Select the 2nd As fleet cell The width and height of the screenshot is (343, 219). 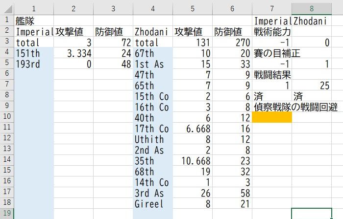153,150
